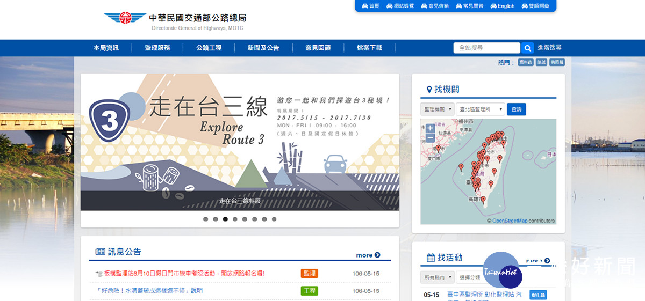This screenshot has height=301, width=645.
Task: Open the 公路工程 menu
Action: coord(209,48)
